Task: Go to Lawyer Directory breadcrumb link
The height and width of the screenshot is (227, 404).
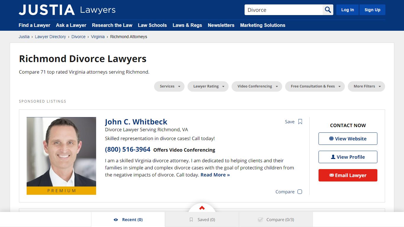Action: pos(50,37)
